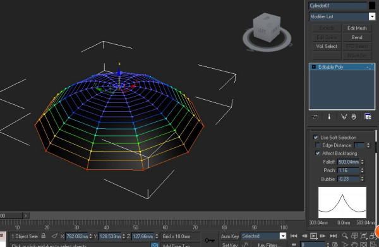Click the Orbit view tool
This screenshot has height=247, width=379.
(x=363, y=244)
